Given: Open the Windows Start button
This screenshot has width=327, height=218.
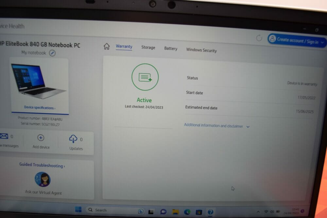Looking at the screenshot, I should (78, 210).
